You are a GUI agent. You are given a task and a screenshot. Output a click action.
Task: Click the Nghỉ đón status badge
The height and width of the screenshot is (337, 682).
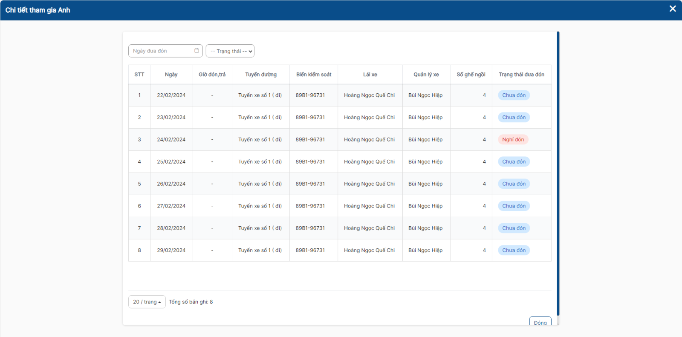point(513,140)
